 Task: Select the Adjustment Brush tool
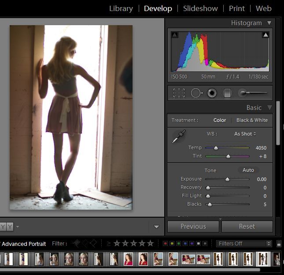tap(252, 93)
